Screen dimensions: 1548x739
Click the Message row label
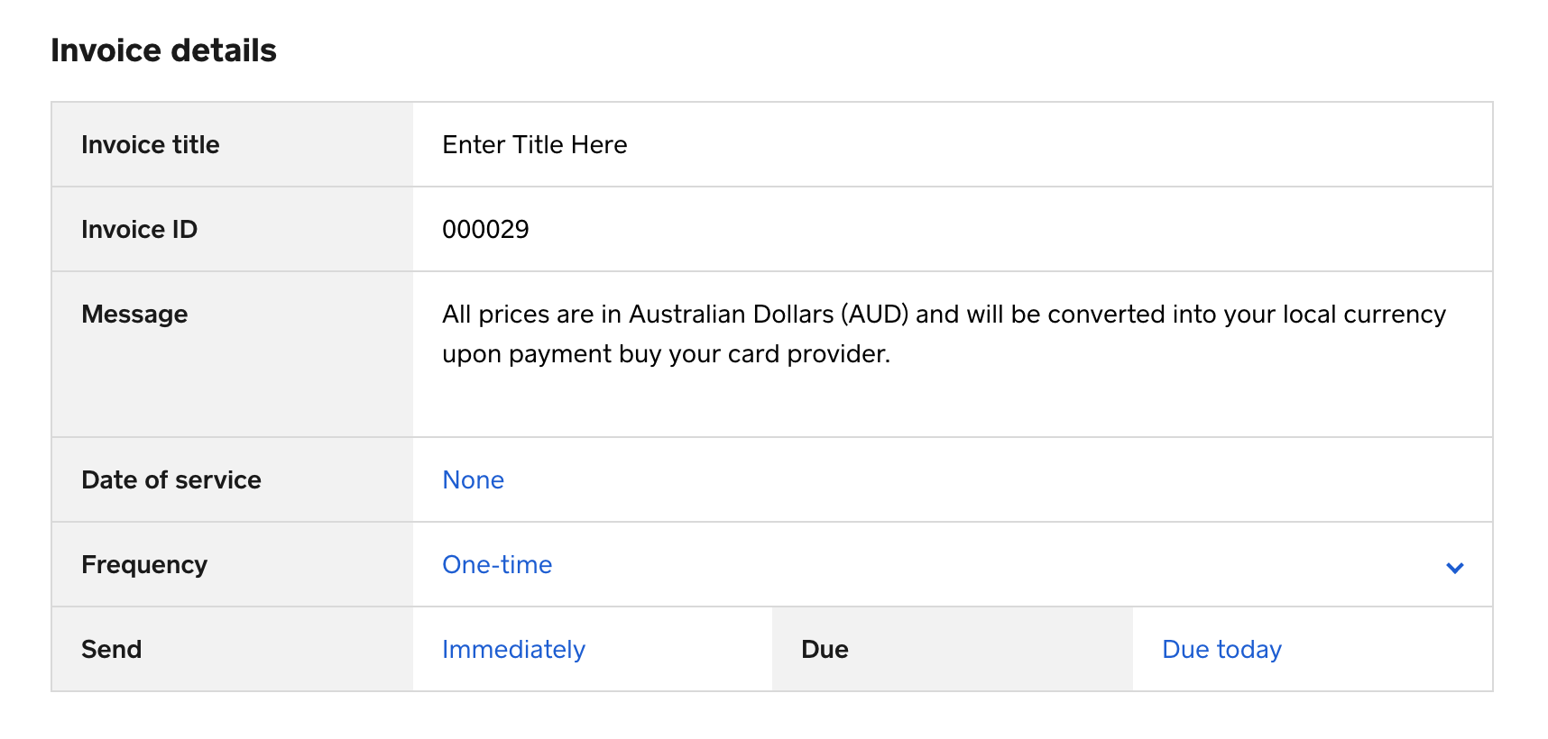134,315
